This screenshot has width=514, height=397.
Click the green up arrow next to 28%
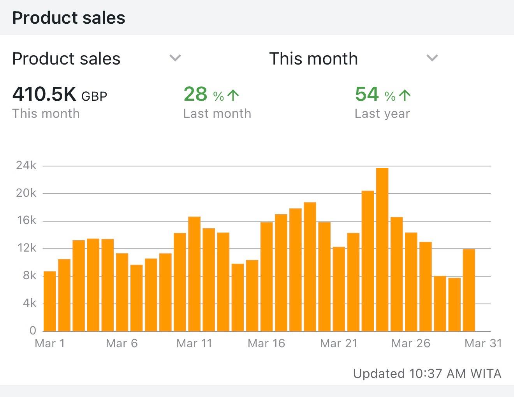pyautogui.click(x=233, y=95)
